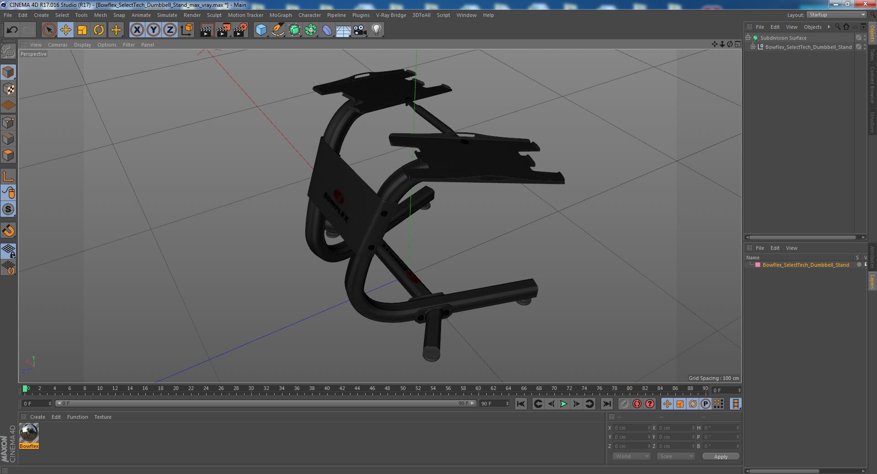Play the animation forward
Image resolution: width=877 pixels, height=474 pixels.
tap(563, 404)
